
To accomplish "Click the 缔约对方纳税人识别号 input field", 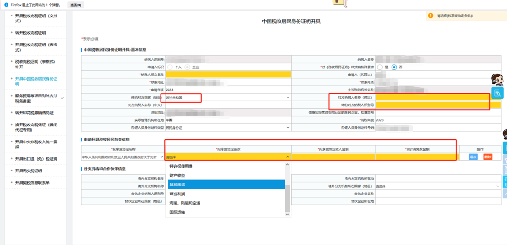I will pos(438,105).
